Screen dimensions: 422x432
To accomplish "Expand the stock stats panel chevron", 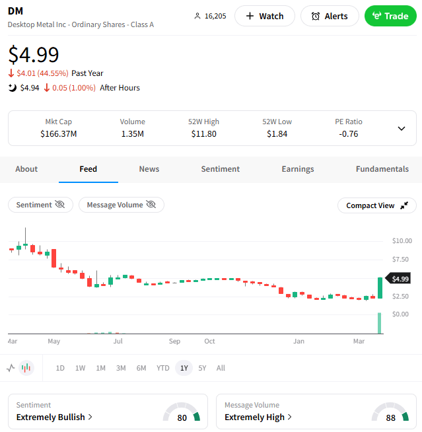I will pyautogui.click(x=402, y=128).
